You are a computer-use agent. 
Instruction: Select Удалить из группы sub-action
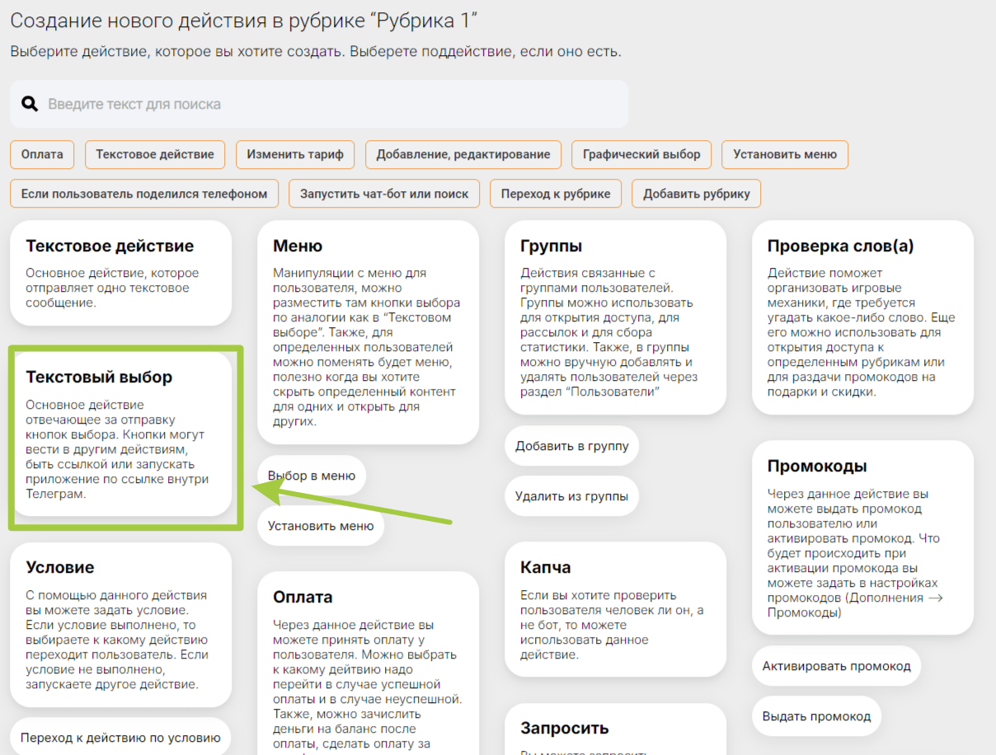(x=572, y=496)
